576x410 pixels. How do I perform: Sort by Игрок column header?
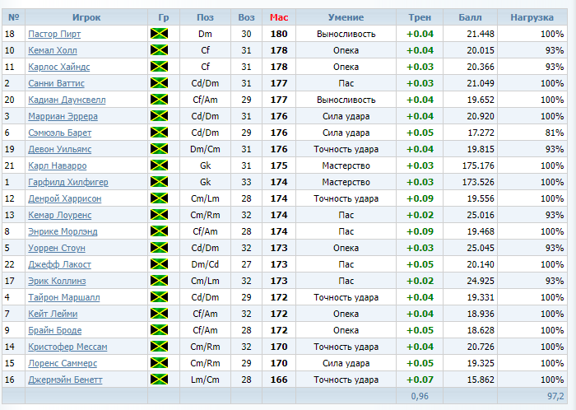point(86,17)
